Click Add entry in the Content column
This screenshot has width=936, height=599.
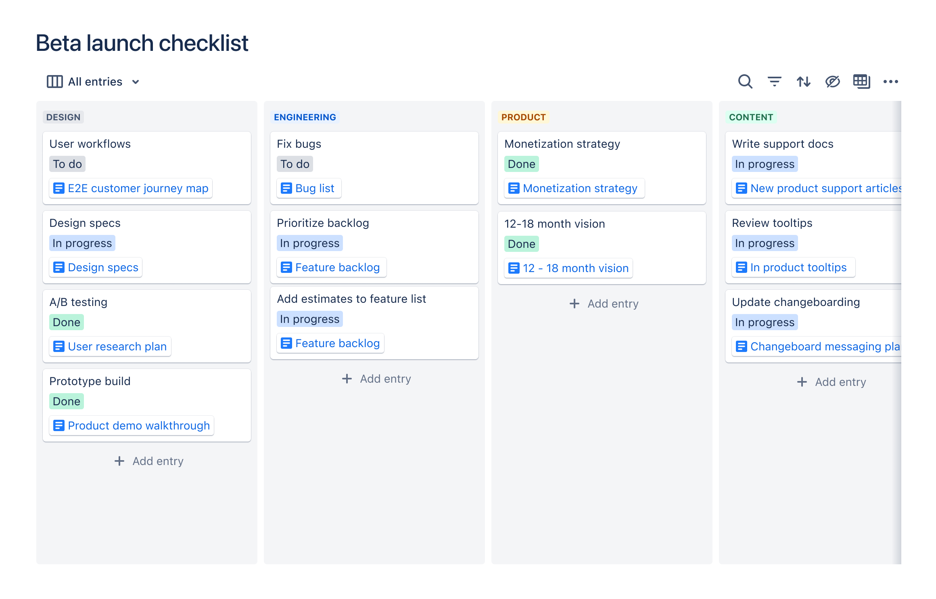click(x=831, y=382)
